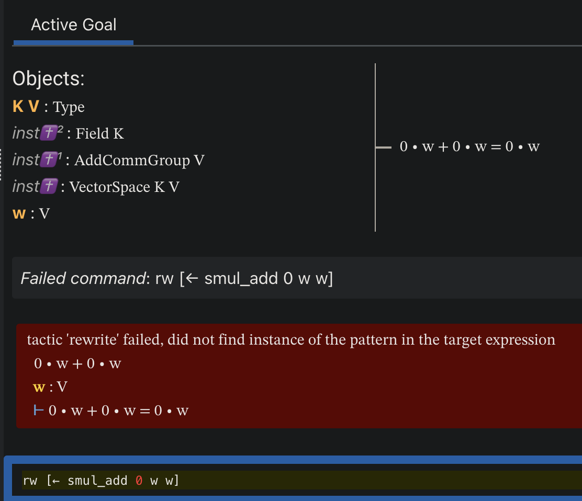This screenshot has width=582, height=501.
Task: Click the orange V object name
Action: point(33,107)
